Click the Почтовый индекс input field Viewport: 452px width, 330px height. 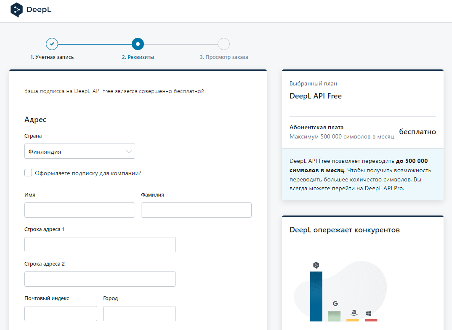coord(61,314)
